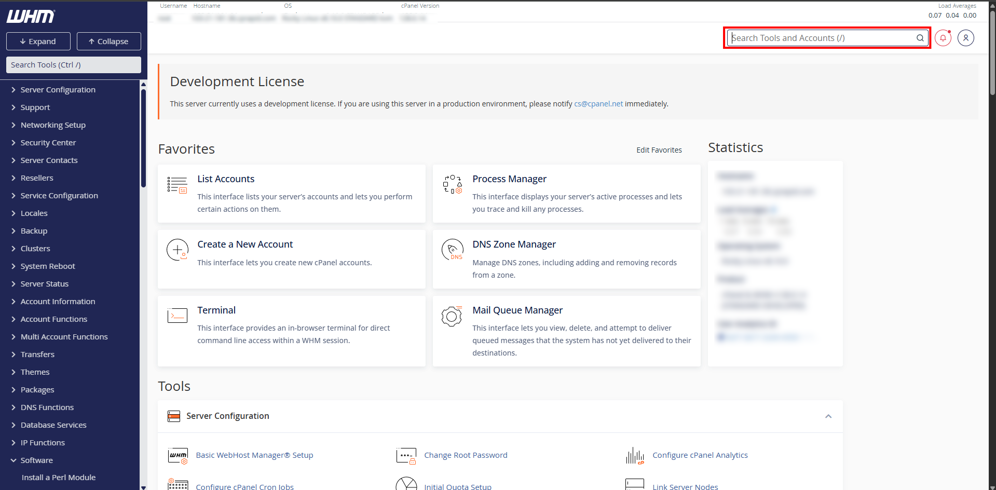This screenshot has height=490, width=996.
Task: Click the Process Manager icon
Action: [x=453, y=184]
